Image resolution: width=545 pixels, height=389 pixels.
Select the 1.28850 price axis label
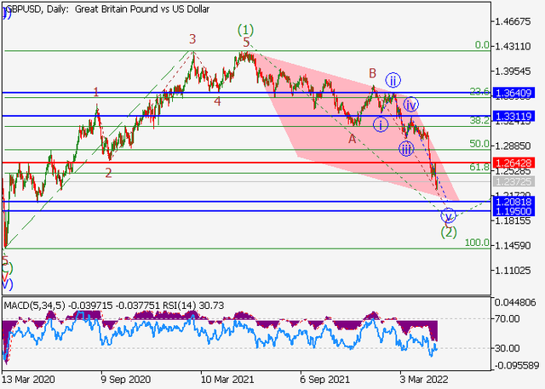(x=513, y=146)
